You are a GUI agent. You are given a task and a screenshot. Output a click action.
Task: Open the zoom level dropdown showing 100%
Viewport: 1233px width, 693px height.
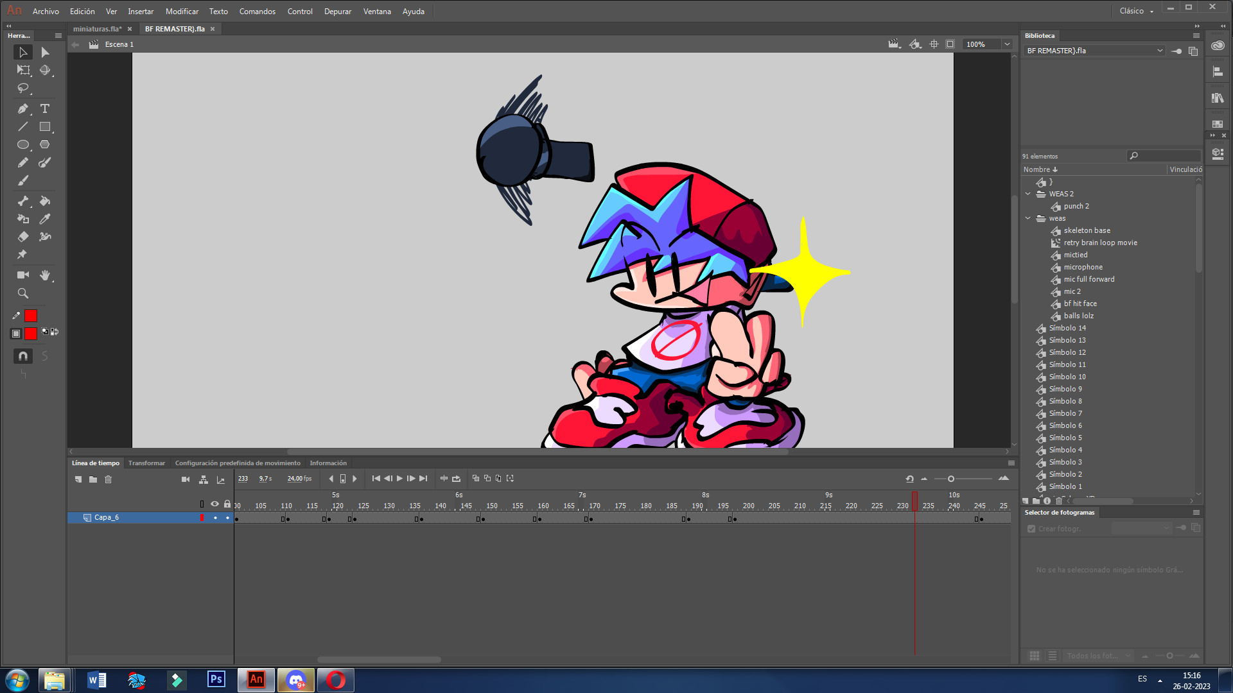1006,44
